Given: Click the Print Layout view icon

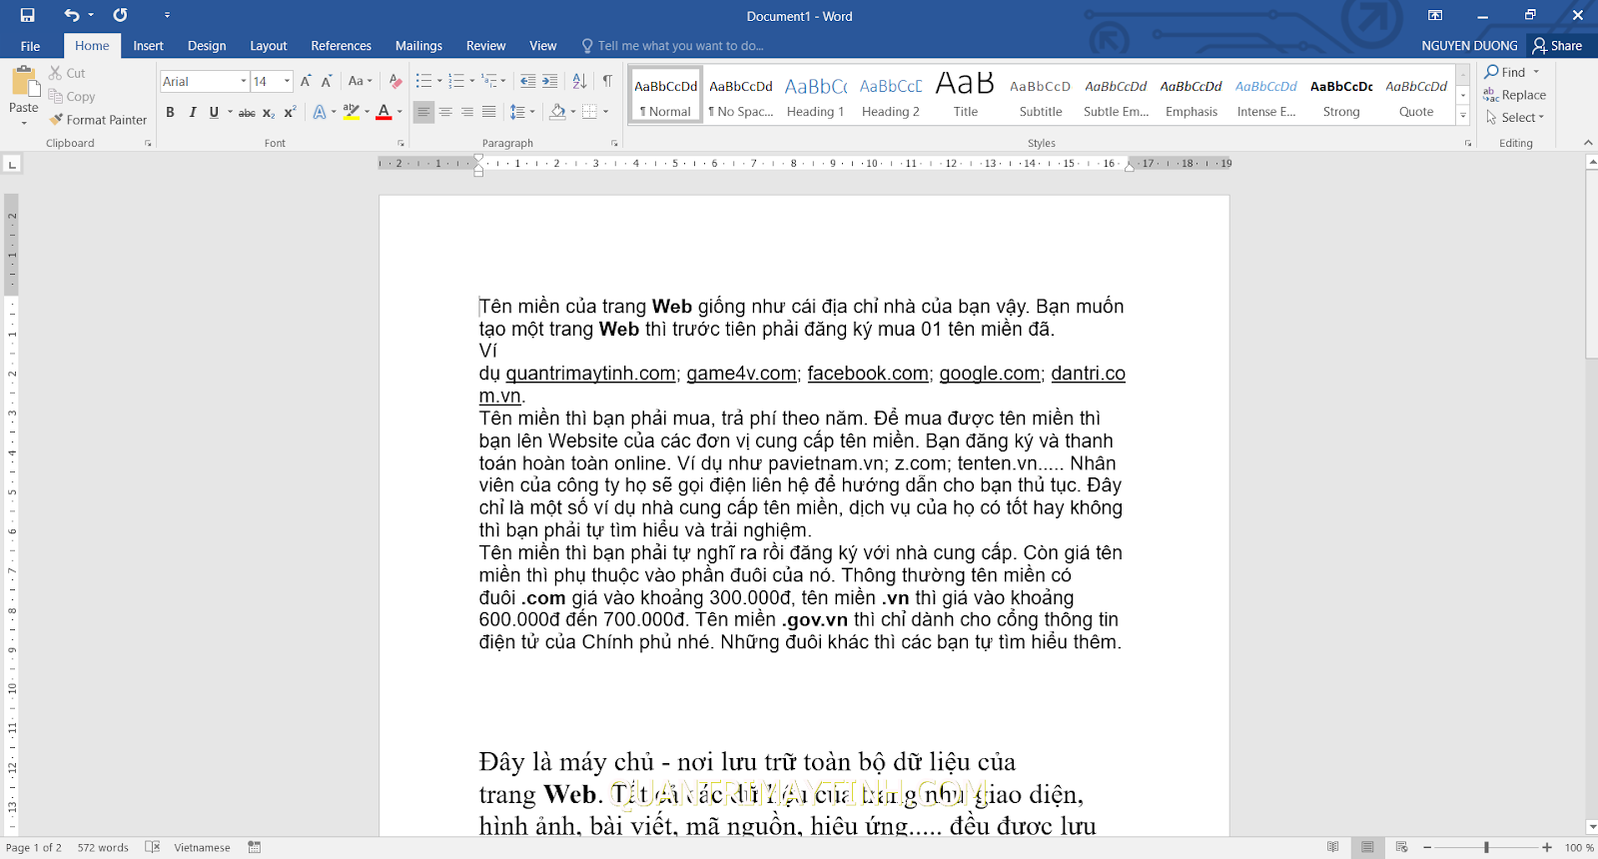Looking at the screenshot, I should click(x=1367, y=847).
